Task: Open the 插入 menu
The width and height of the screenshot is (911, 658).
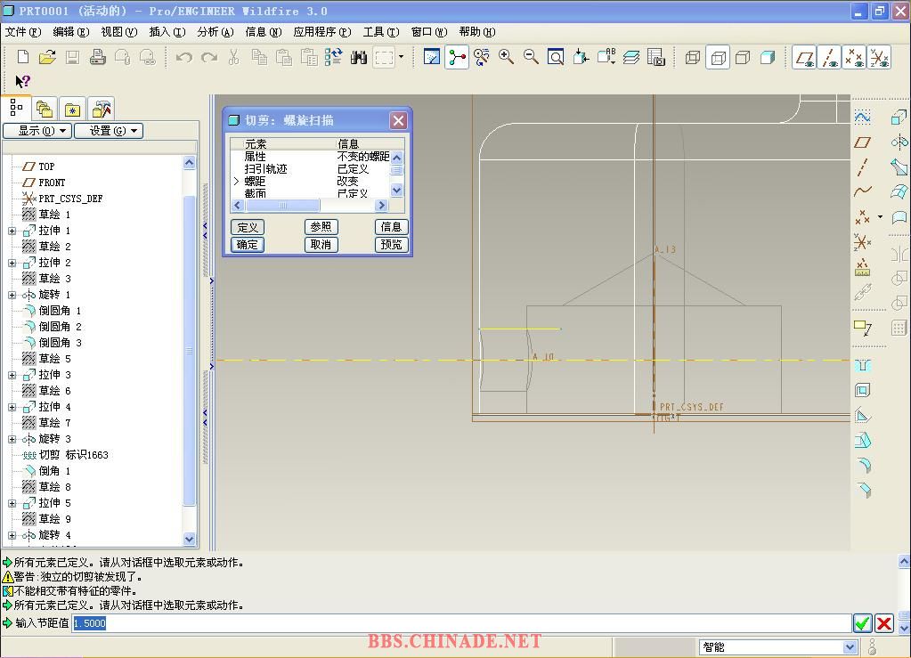Action: point(167,32)
